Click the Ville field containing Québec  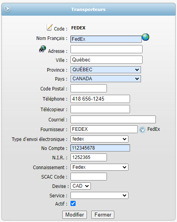pos(107,60)
